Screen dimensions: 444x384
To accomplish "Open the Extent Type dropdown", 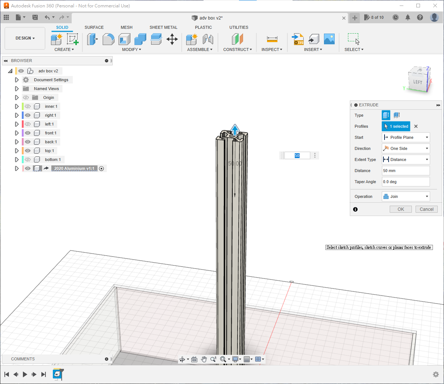I will (406, 160).
